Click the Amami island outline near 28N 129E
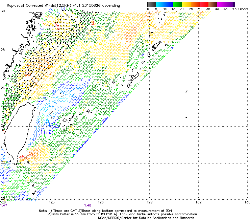The image size is (250, 220). (x=156, y=45)
